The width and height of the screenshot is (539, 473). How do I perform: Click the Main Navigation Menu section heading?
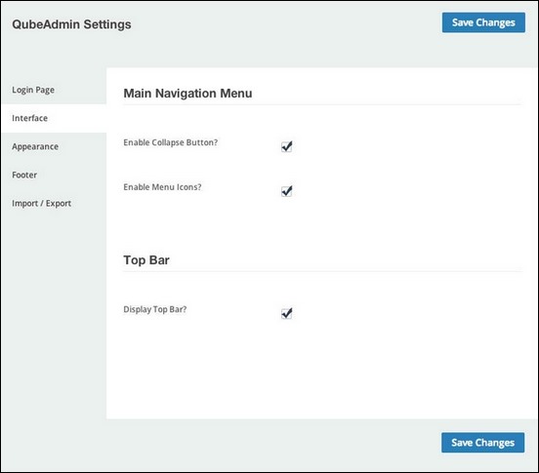click(187, 94)
